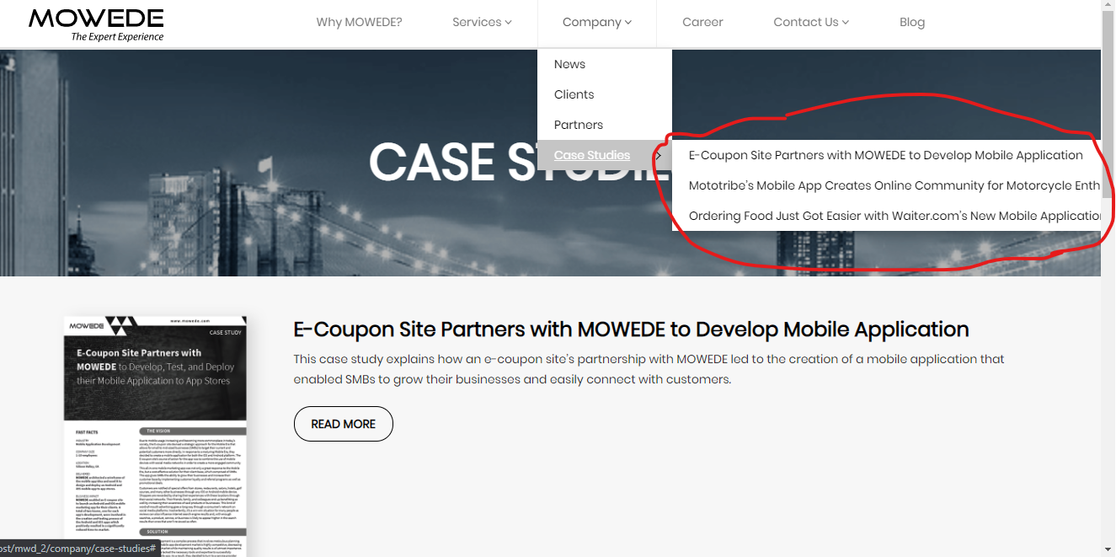Viewport: 1116px width, 557px height.
Task: Open Ordering Food Just Got Easier entry
Action: [x=886, y=216]
